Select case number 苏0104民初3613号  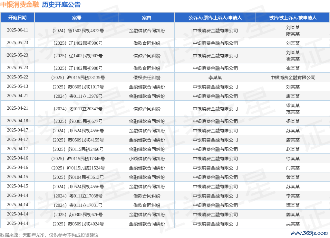pos(78,177)
